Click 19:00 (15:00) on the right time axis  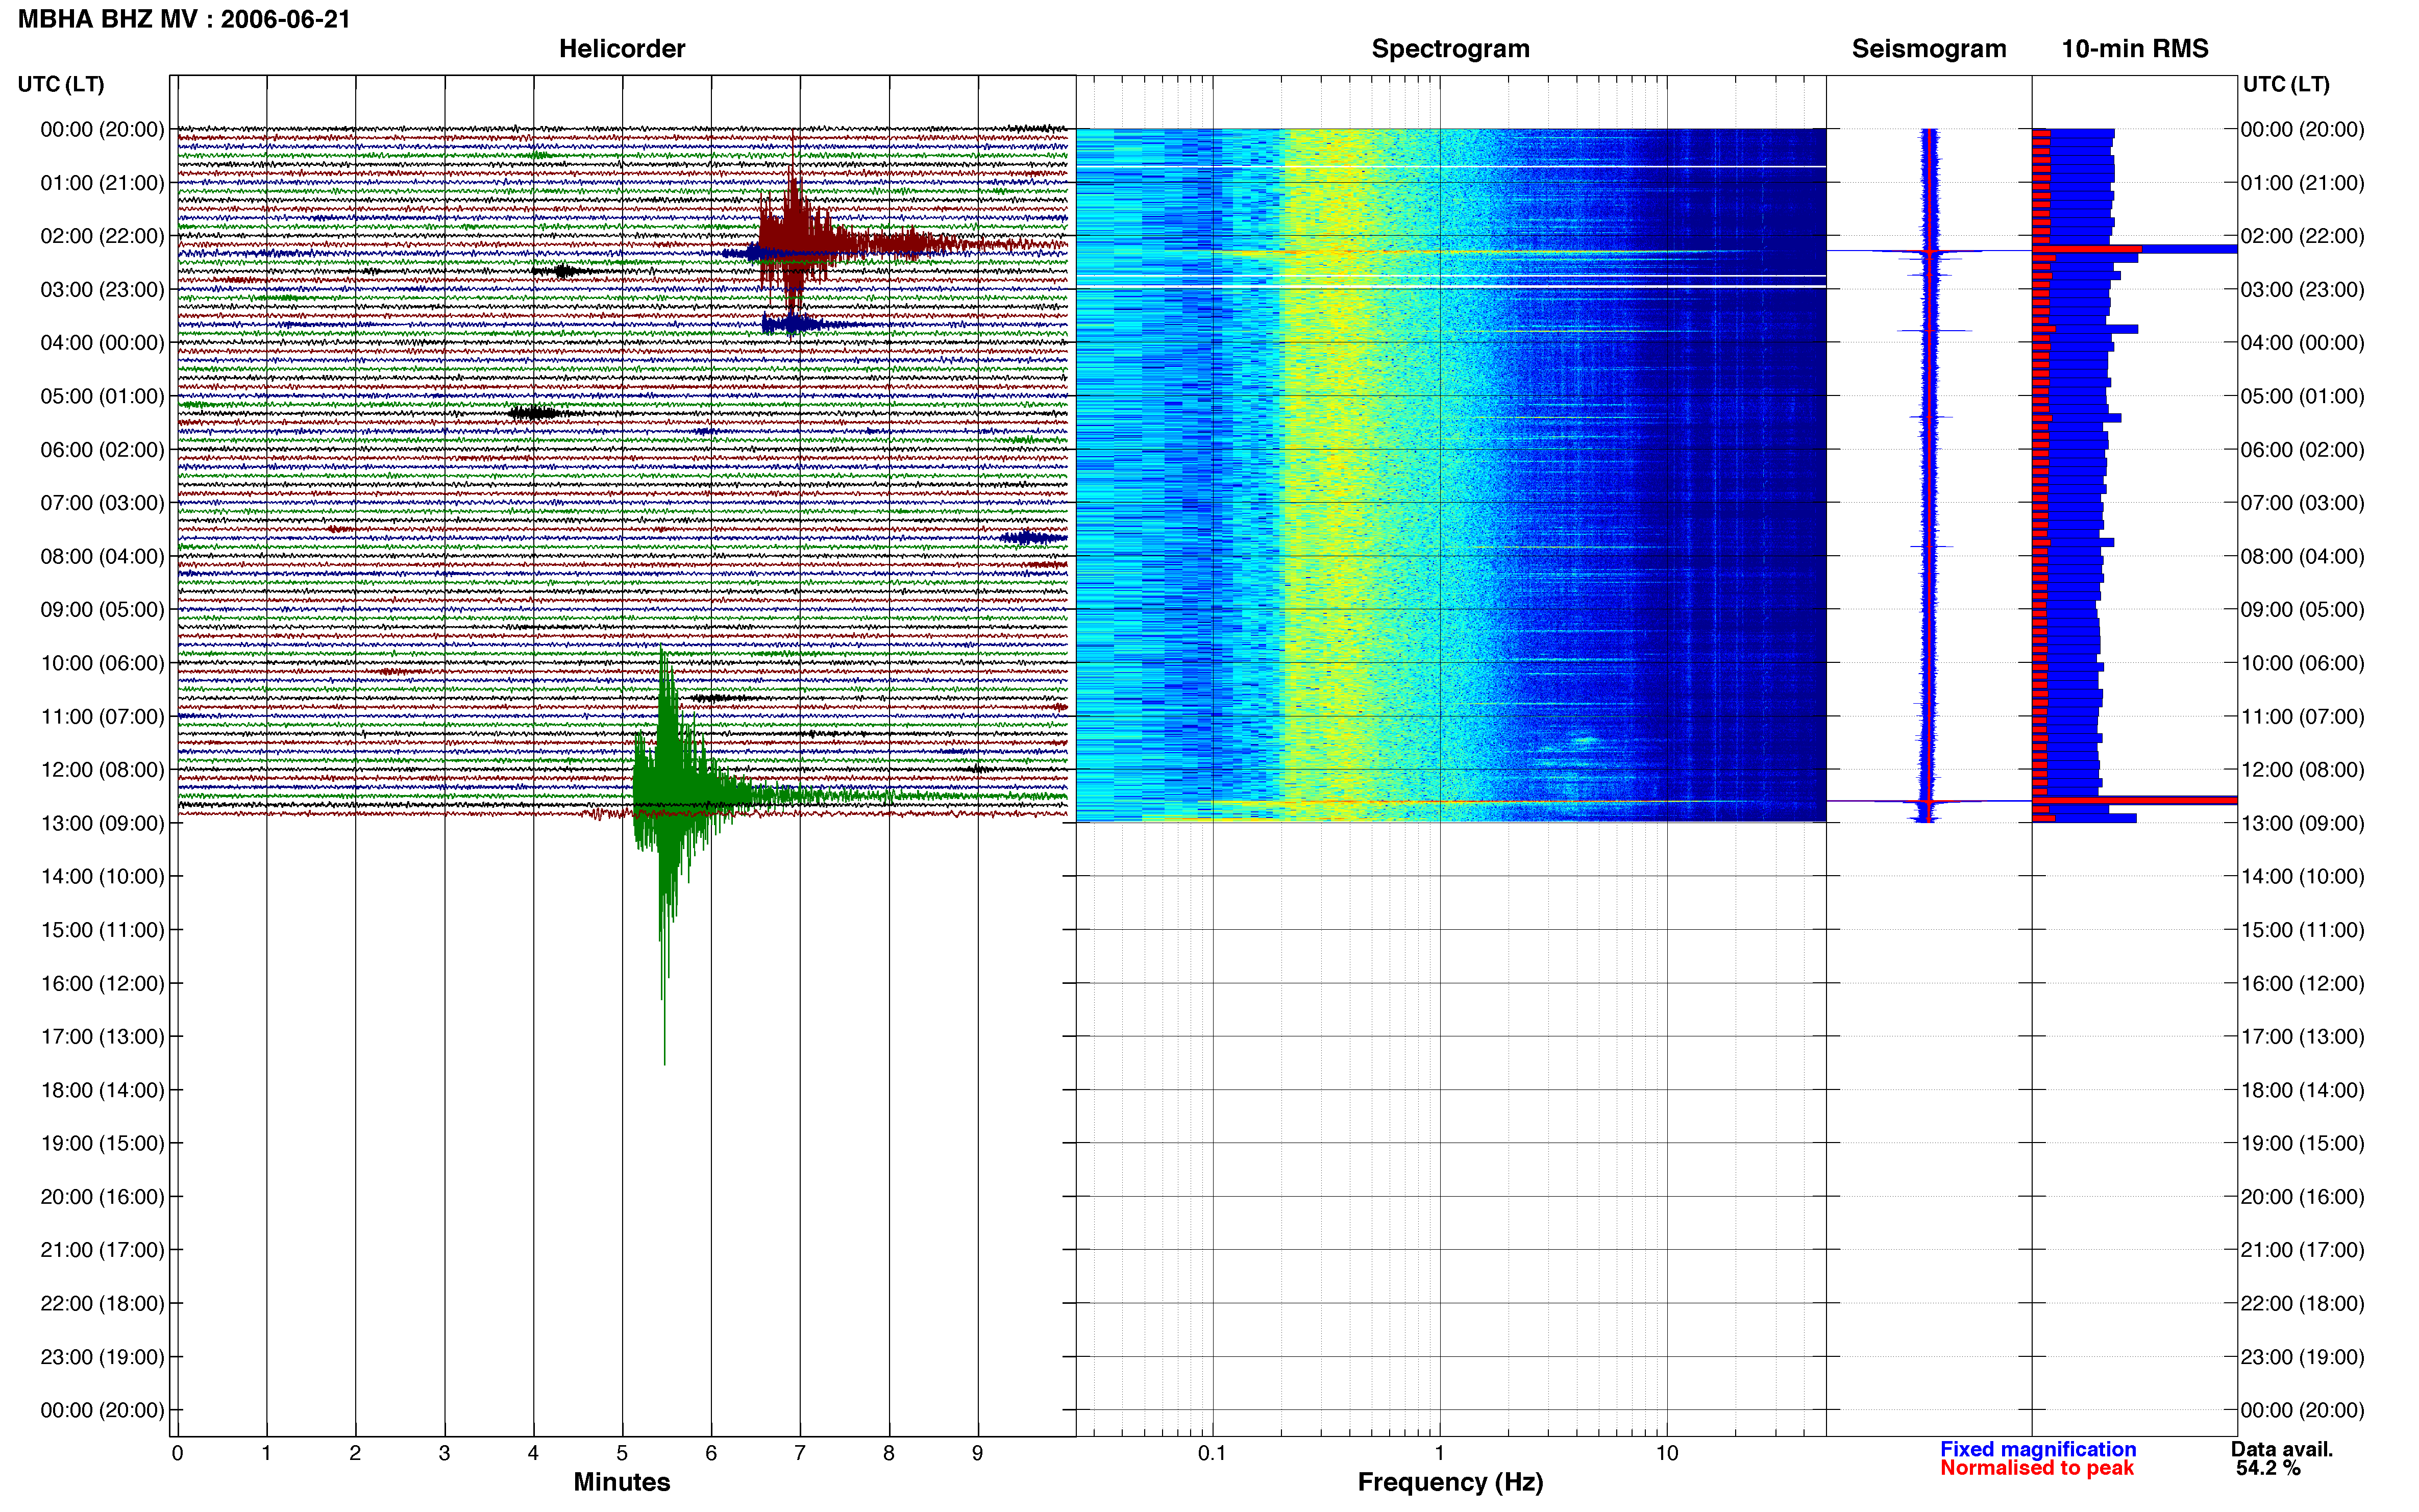2302,1143
